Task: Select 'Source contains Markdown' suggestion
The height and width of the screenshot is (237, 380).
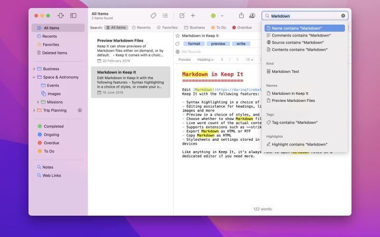Action: [304, 42]
